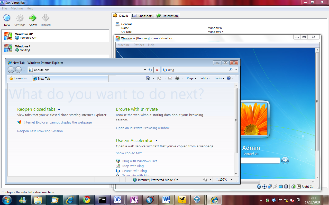Expand the Print dropdown arrow
The width and height of the screenshot is (329, 205).
(183, 78)
